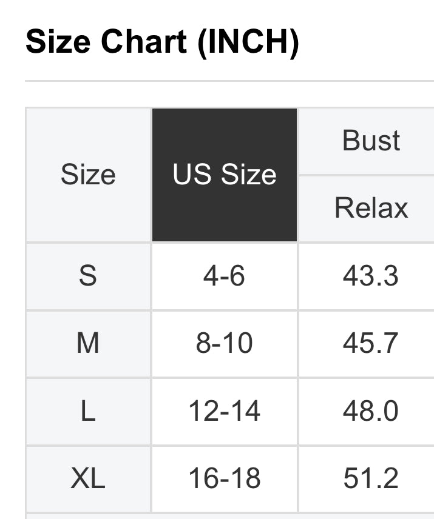Viewport: 434px width, 519px height.
Task: Select the '8-10' US size cell
Action: click(225, 344)
